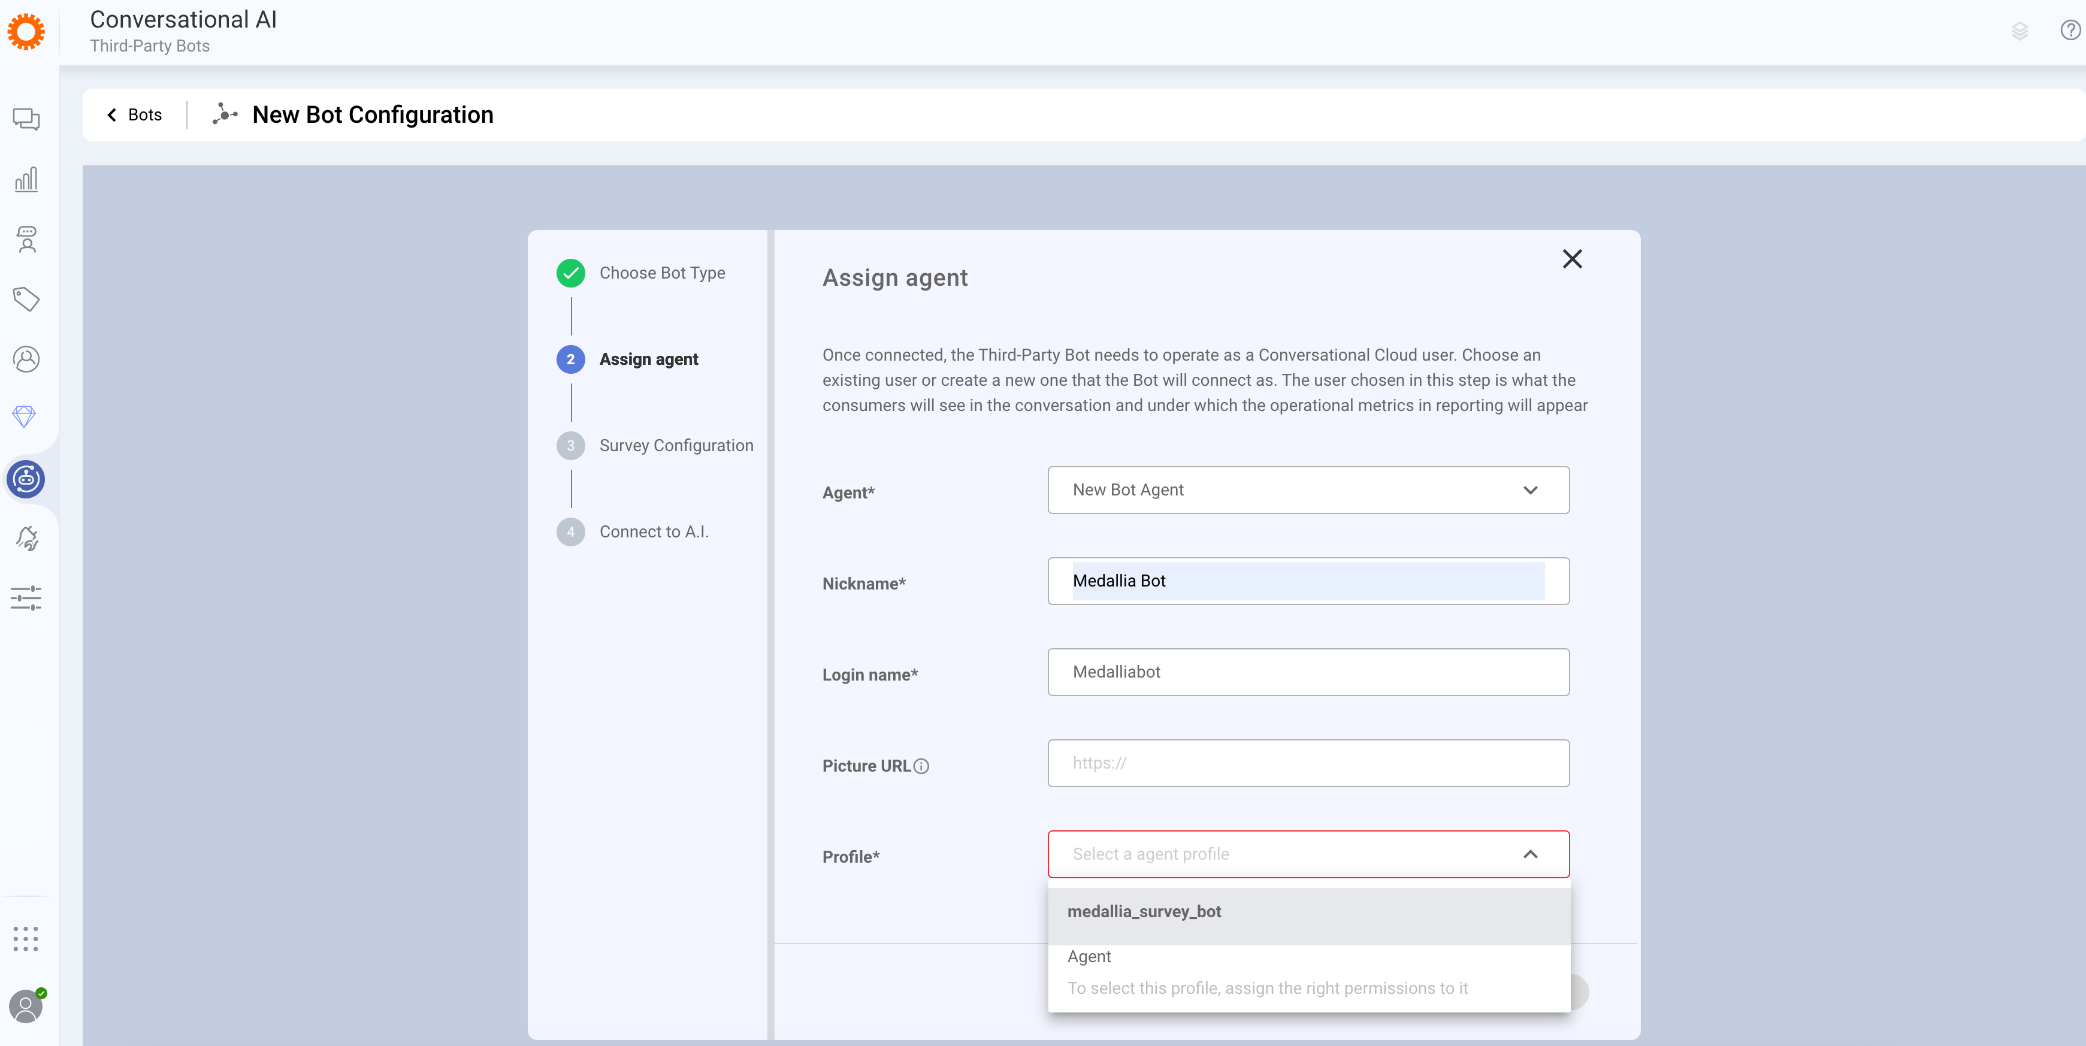Enable the Assign agent step number two

pos(570,359)
